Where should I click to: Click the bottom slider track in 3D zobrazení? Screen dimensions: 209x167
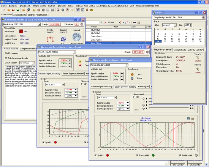pyautogui.click(x=169, y=109)
